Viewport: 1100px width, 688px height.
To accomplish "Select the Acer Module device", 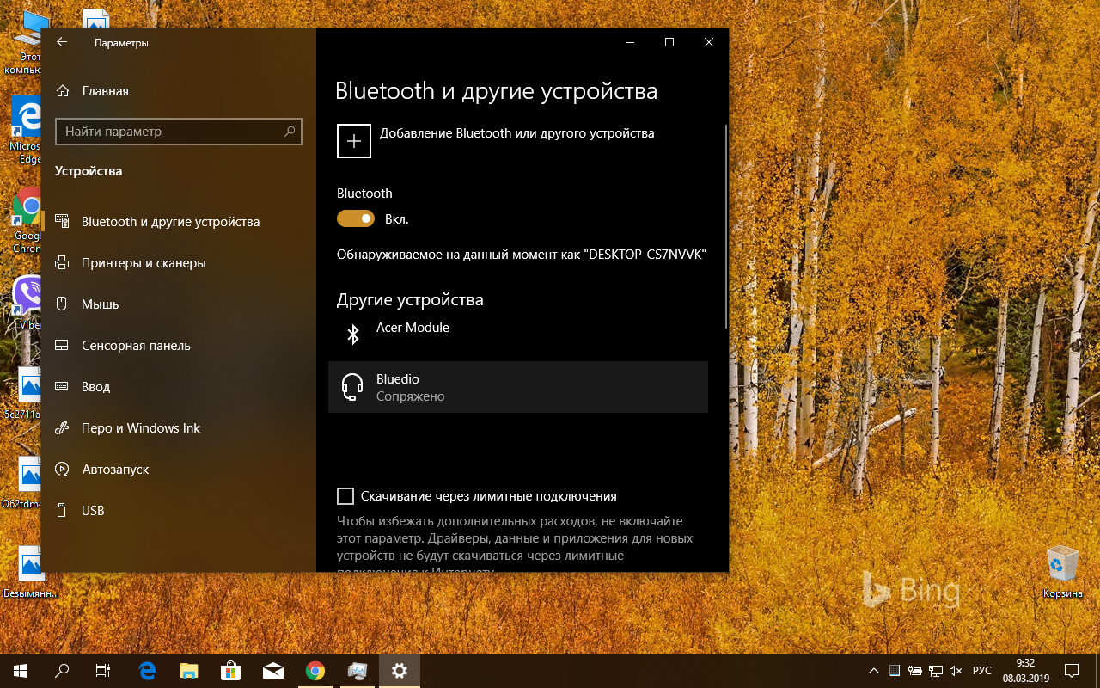I will pyautogui.click(x=518, y=335).
